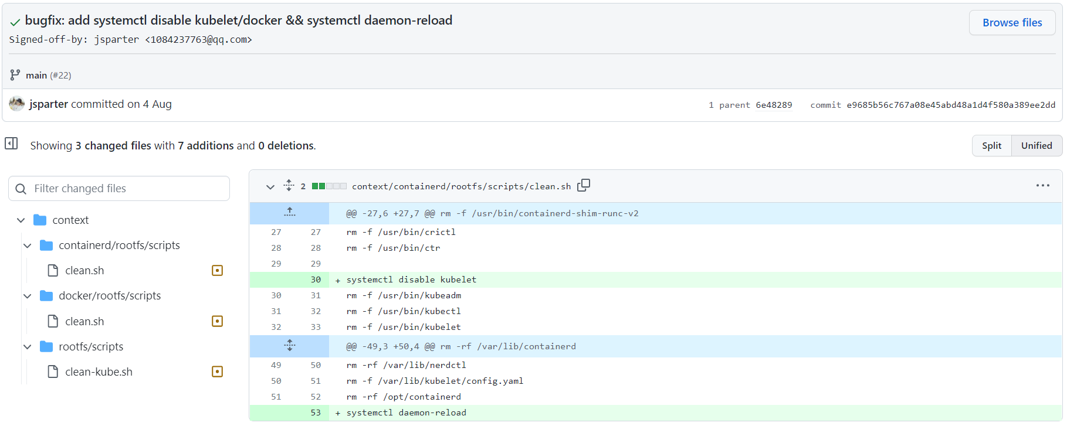Copy the clean.sh file path
This screenshot has width=1067, height=426.
(x=584, y=186)
